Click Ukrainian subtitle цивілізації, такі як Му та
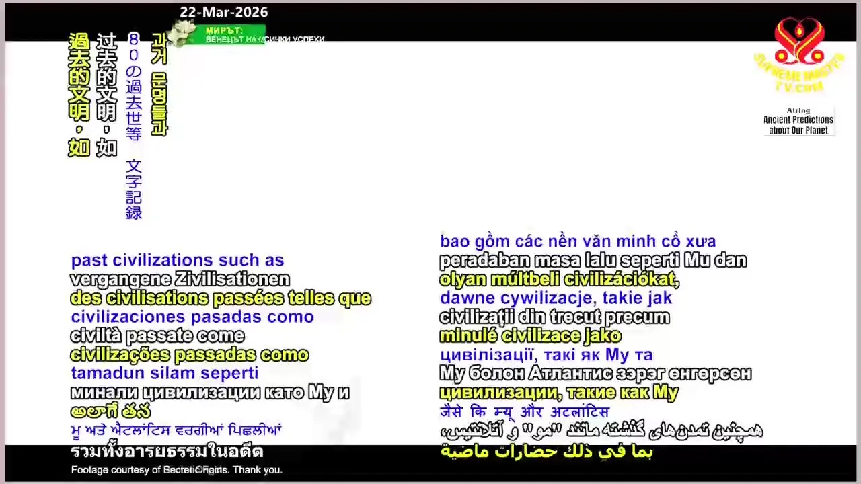Image resolution: width=861 pixels, height=484 pixels. click(x=546, y=354)
